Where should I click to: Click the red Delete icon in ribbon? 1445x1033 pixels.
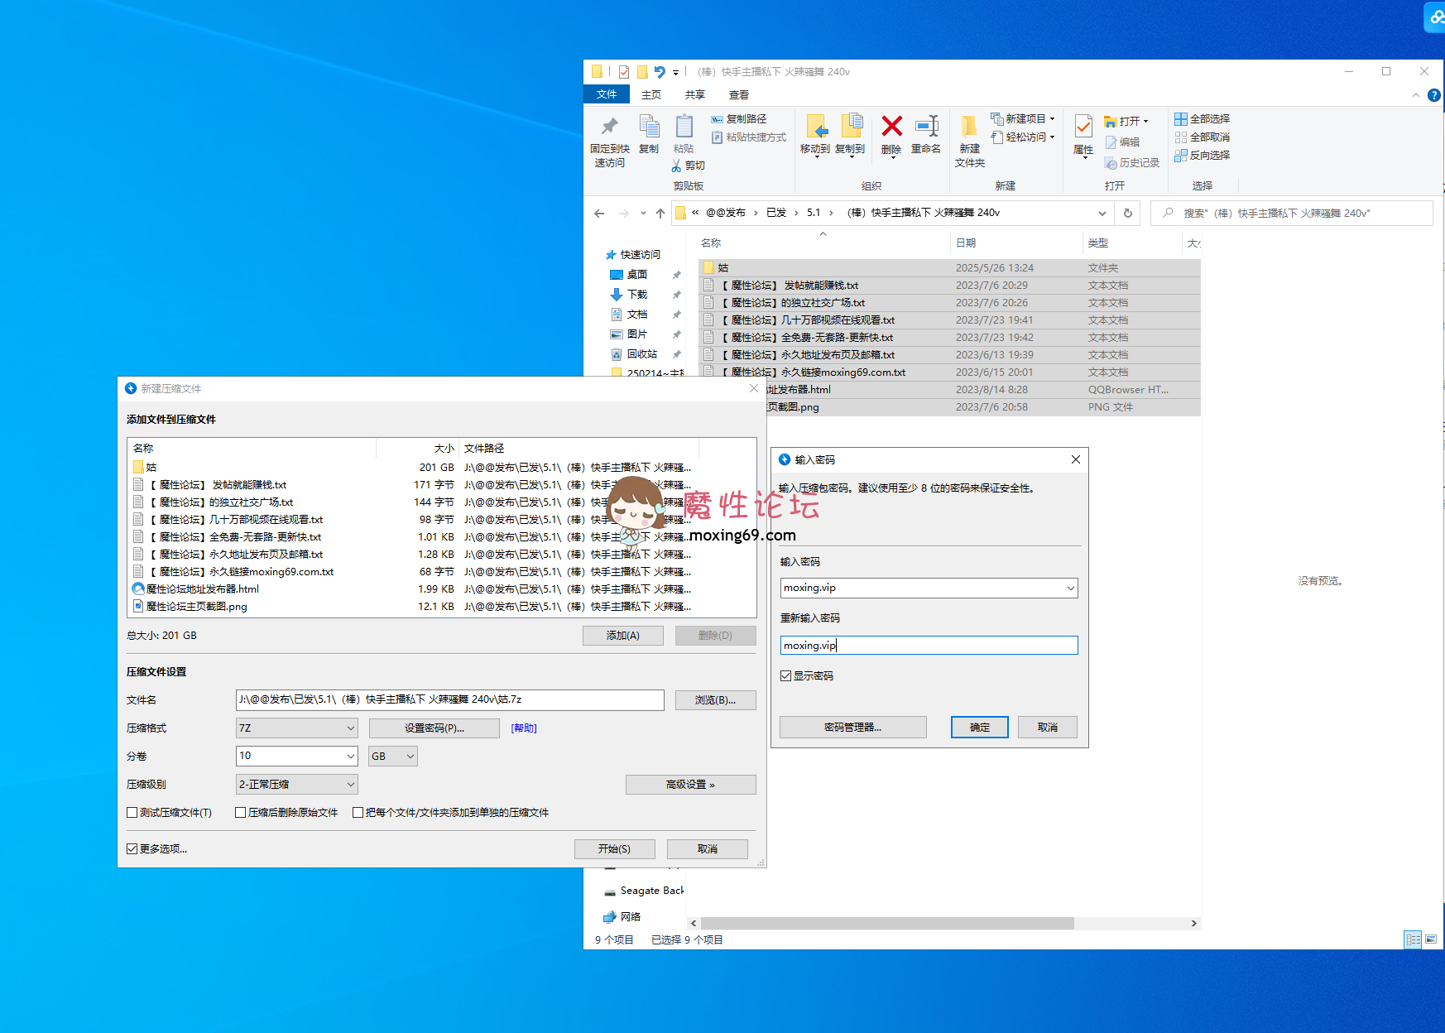891,127
